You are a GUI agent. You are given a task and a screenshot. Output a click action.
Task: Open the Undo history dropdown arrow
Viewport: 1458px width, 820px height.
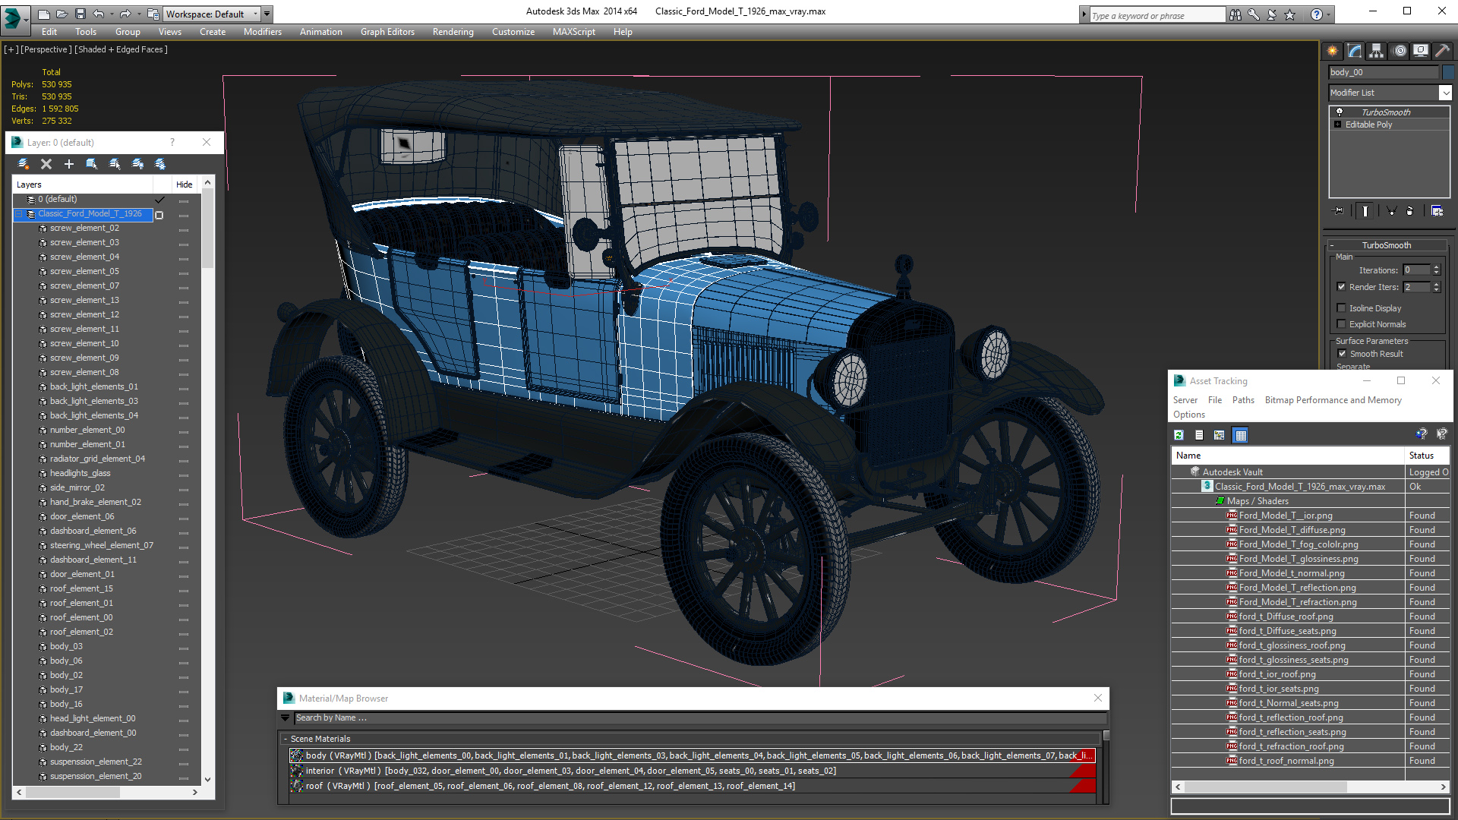pos(111,14)
